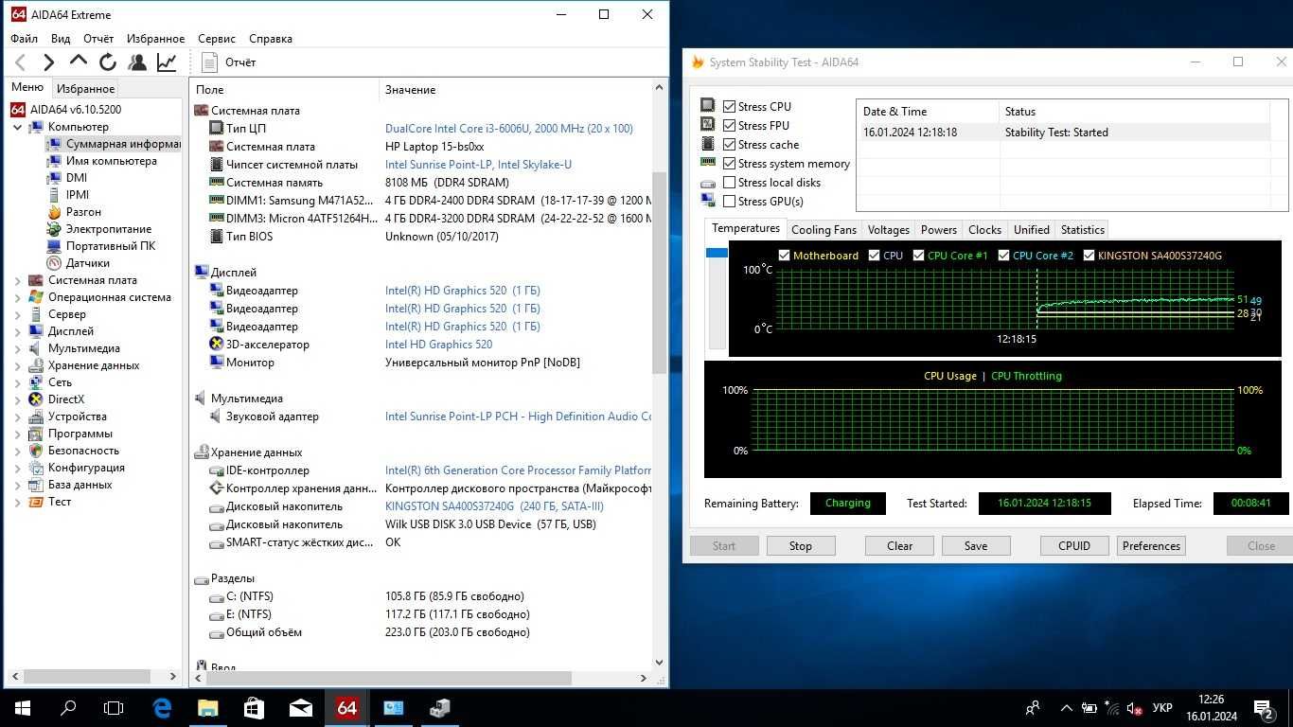
Task: Toggle Motherboard temperature graph checkbox
Action: 784,256
